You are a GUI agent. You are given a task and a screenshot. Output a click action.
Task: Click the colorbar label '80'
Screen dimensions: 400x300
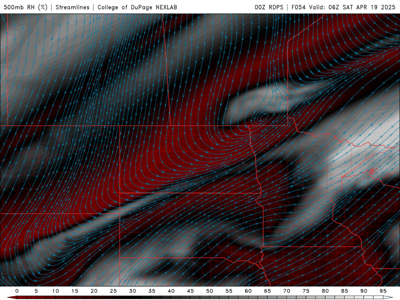325,291
